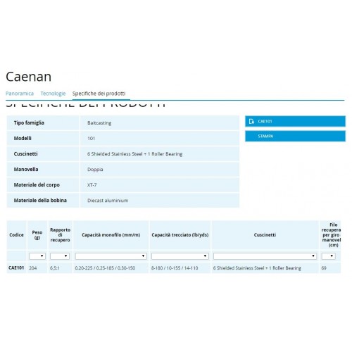Expand the Cuscinetti filter dropdown
This screenshot has height=352, width=352.
[265, 256]
